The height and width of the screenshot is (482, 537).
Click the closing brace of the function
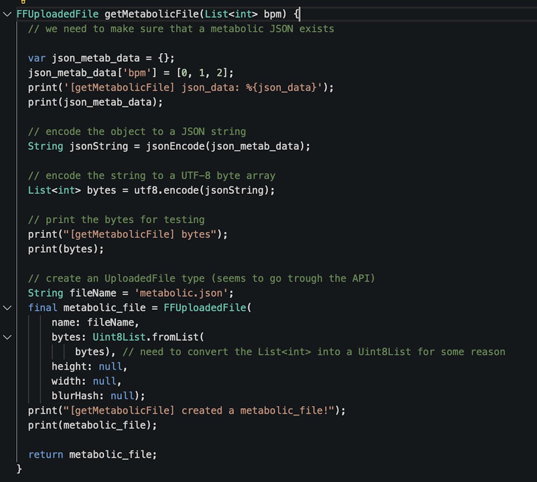pos(19,469)
